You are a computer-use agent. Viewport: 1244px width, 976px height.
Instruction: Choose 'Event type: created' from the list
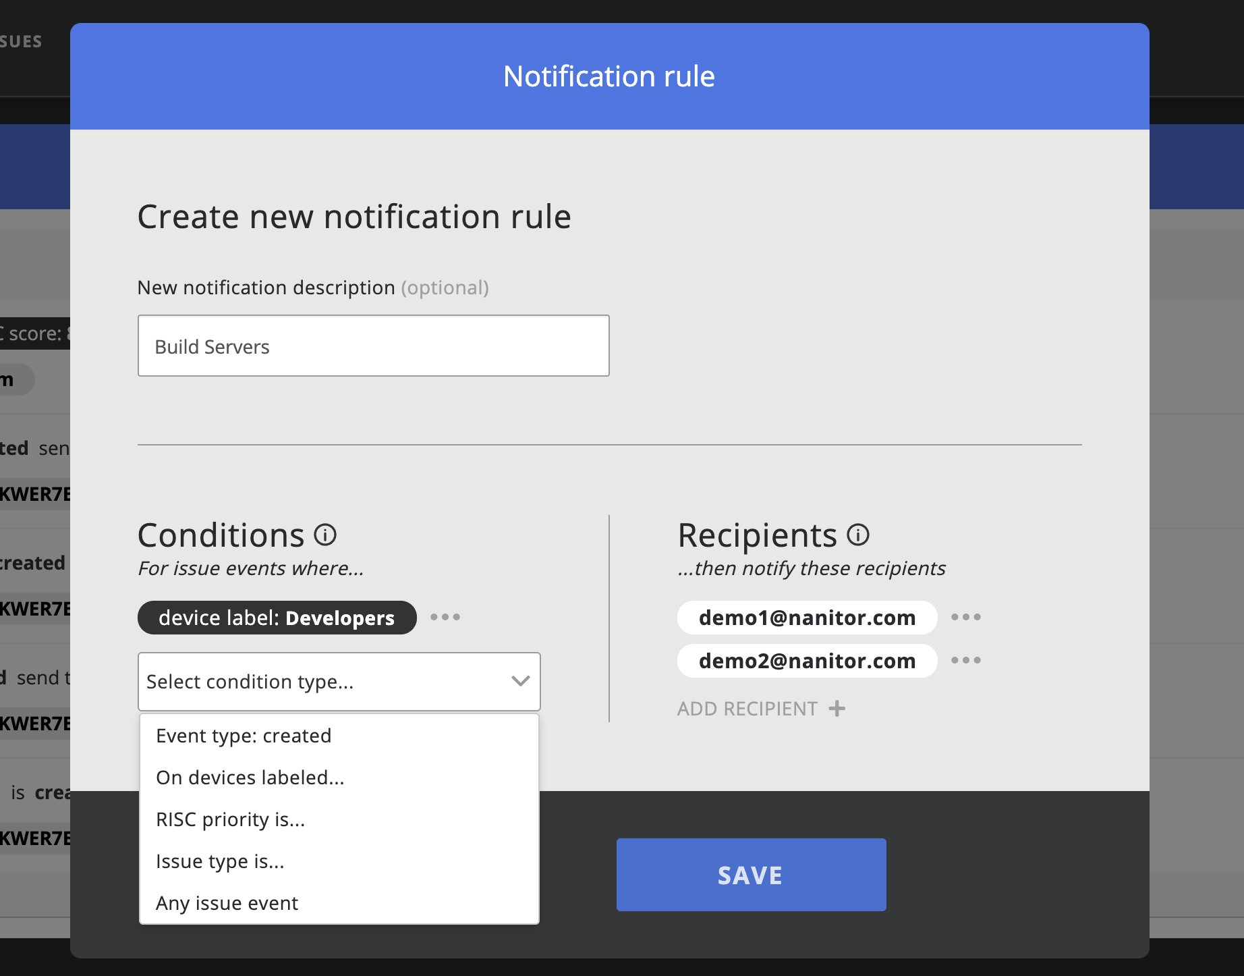(244, 736)
